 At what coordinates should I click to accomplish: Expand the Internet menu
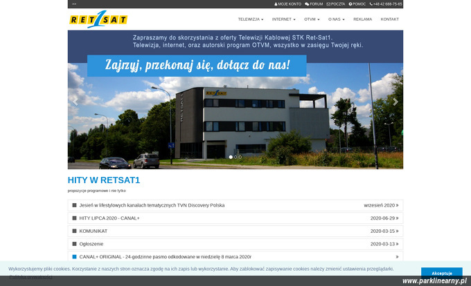[283, 19]
